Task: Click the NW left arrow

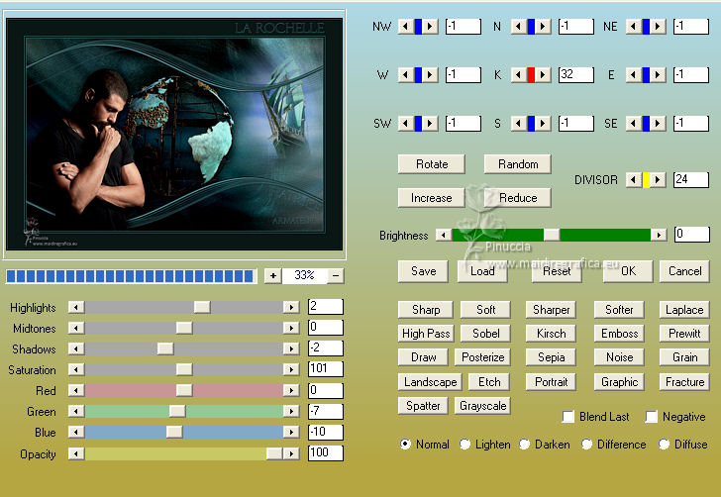Action: coord(406,26)
